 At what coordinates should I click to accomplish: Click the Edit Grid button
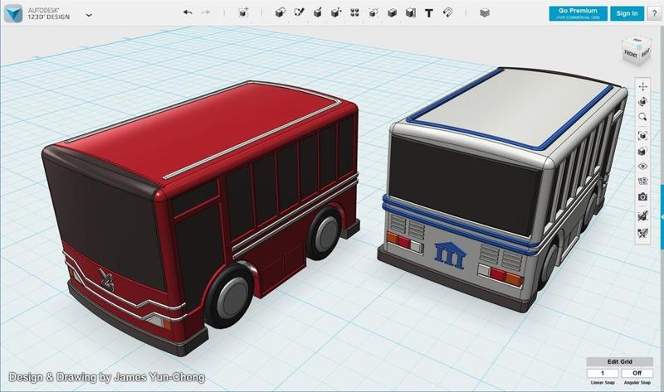click(619, 361)
